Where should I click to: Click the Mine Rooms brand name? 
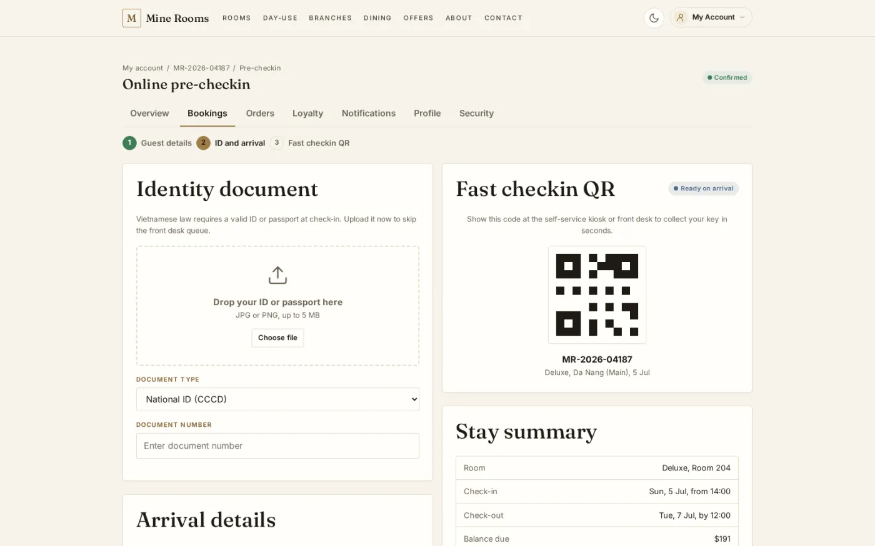177,18
